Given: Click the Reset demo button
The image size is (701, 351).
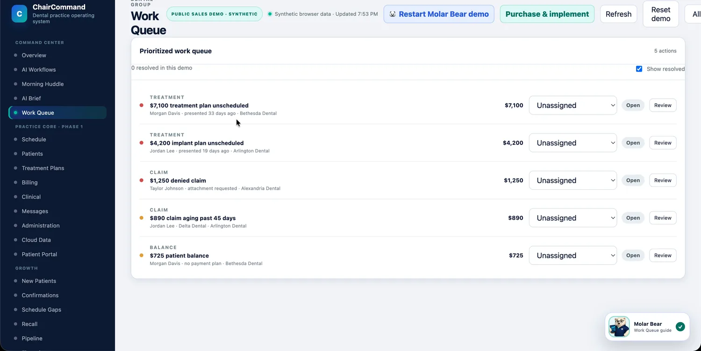Looking at the screenshot, I should [661, 14].
